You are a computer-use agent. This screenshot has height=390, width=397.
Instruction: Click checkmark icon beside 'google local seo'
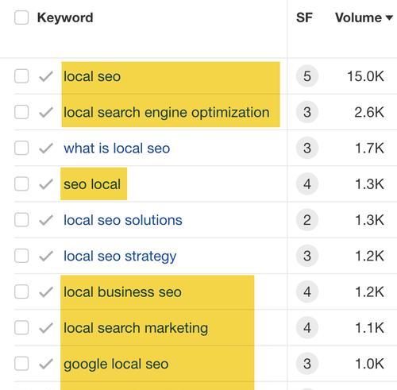point(46,364)
